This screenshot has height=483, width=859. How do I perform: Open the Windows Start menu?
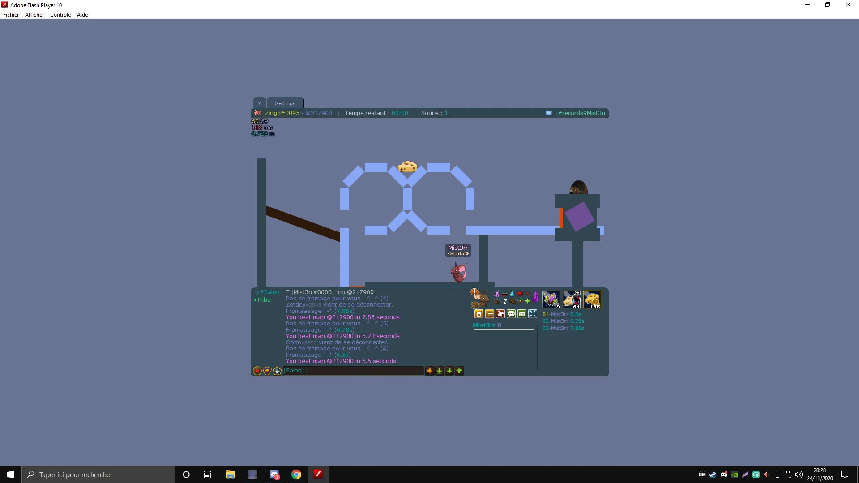point(11,474)
